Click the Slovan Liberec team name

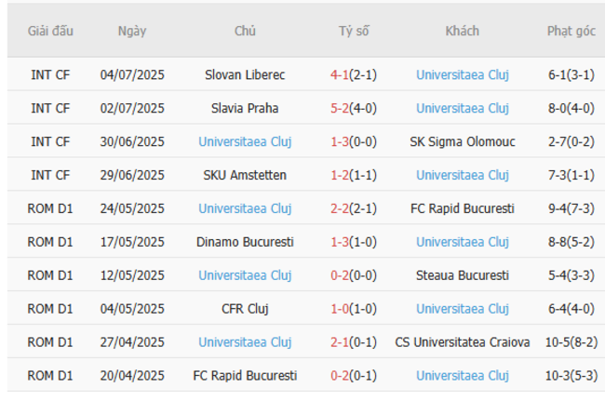(245, 74)
